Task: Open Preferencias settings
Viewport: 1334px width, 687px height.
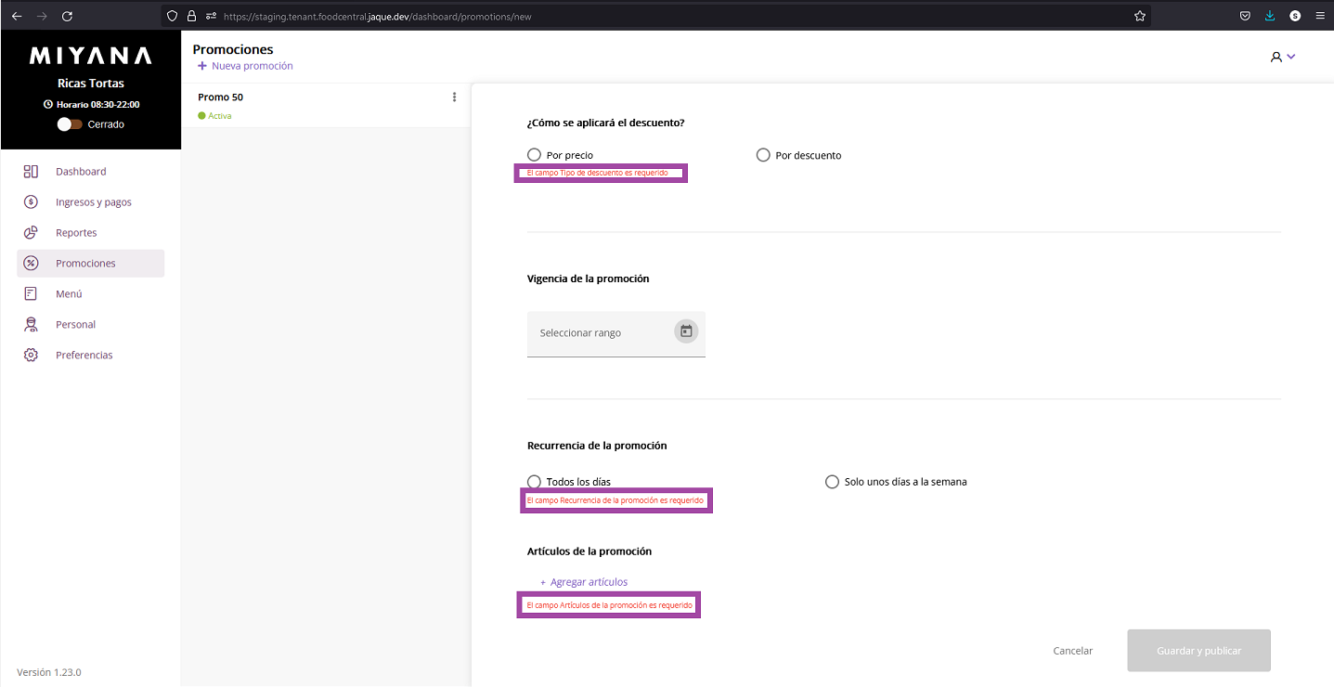Action: (x=91, y=355)
